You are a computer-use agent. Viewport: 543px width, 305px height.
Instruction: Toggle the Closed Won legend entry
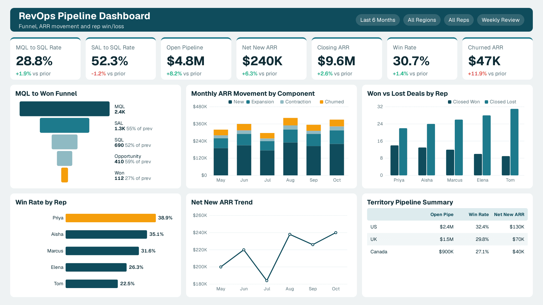[464, 102]
